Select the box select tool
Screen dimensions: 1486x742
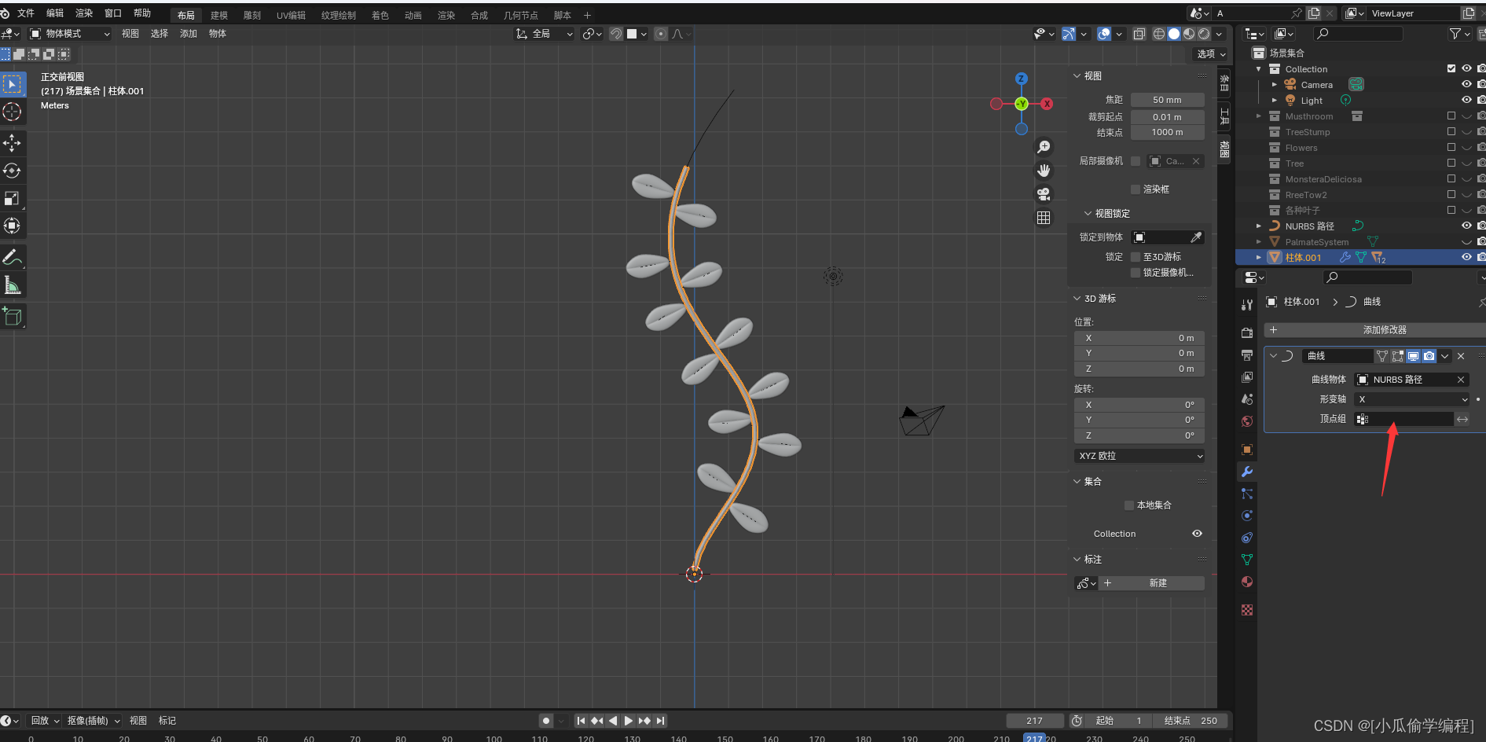pos(13,84)
